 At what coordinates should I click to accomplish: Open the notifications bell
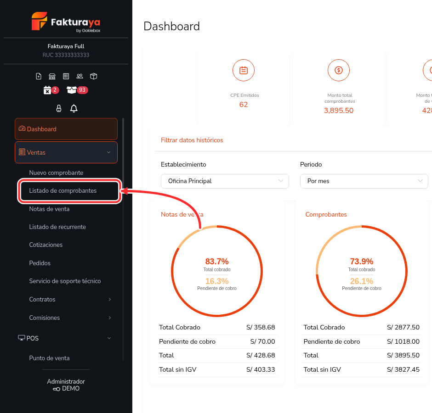pyautogui.click(x=74, y=108)
